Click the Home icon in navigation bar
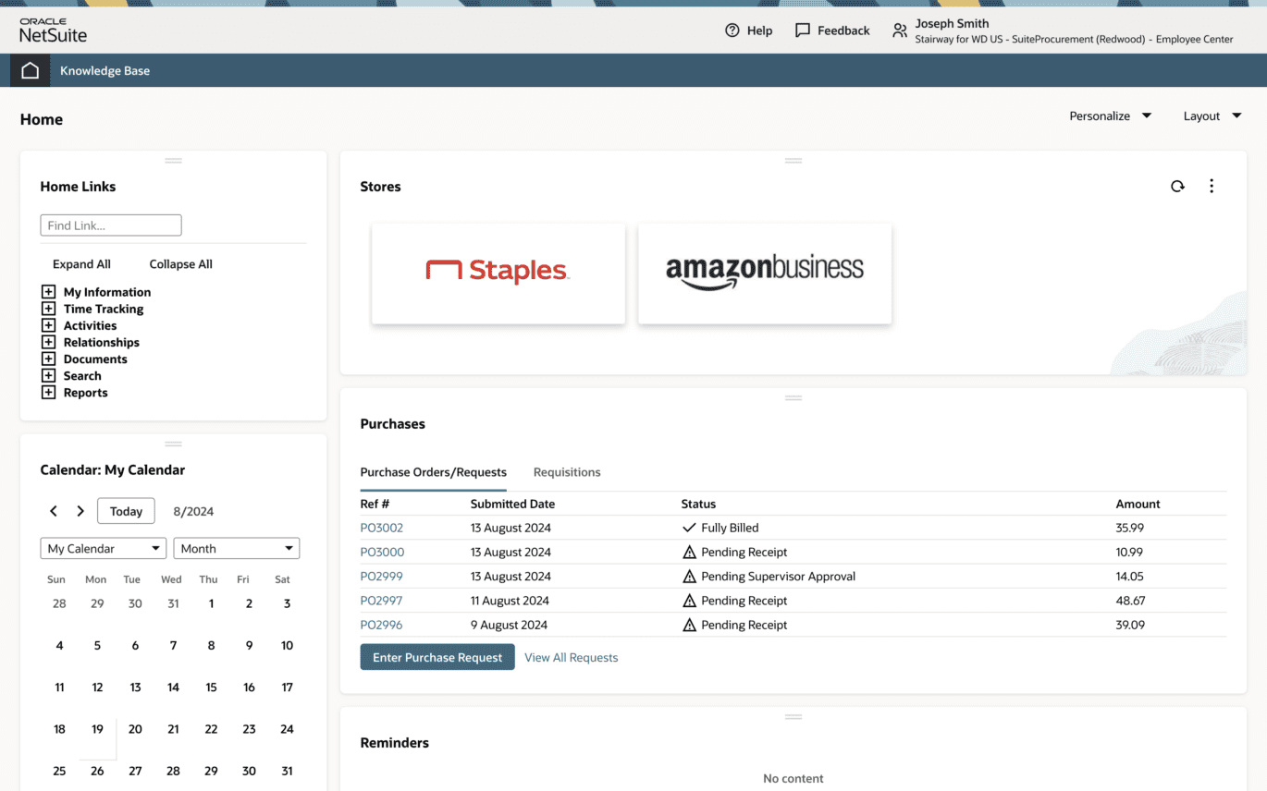The image size is (1267, 791). (29, 69)
